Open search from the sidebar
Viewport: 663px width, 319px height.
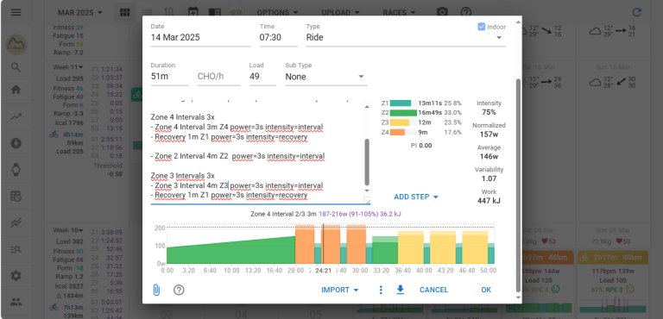16,67
